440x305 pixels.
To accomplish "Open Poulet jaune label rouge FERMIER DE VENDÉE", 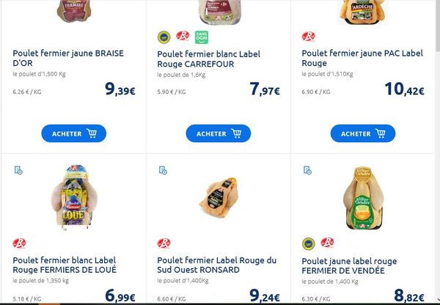I will [x=349, y=265].
